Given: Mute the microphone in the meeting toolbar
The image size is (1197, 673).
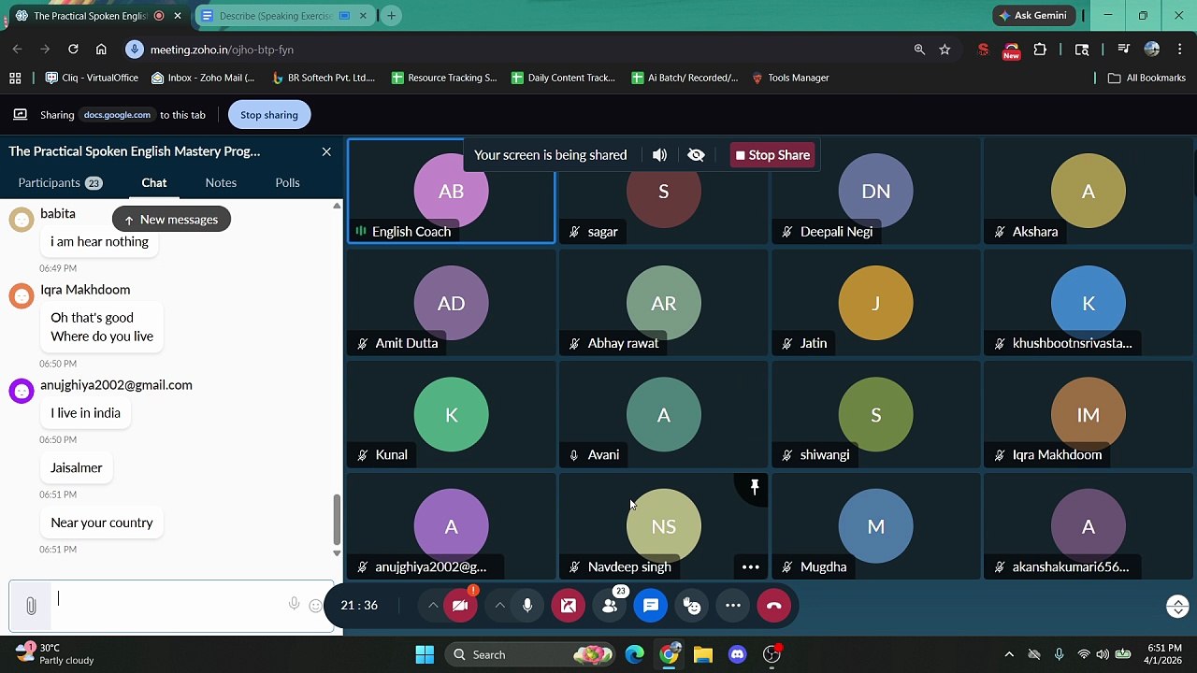Looking at the screenshot, I should tap(527, 606).
